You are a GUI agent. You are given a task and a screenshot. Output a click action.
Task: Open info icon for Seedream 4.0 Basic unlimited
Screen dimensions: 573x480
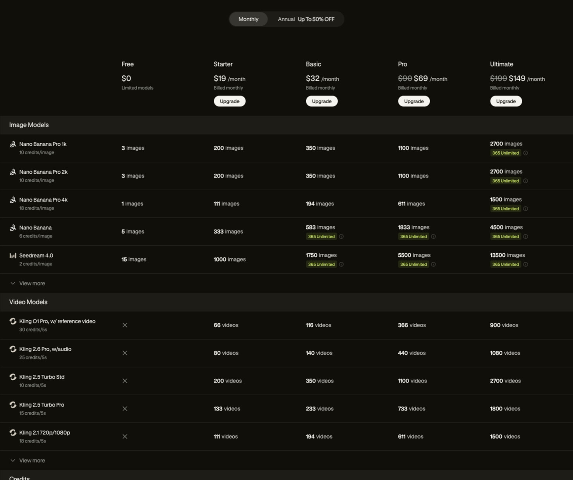341,265
